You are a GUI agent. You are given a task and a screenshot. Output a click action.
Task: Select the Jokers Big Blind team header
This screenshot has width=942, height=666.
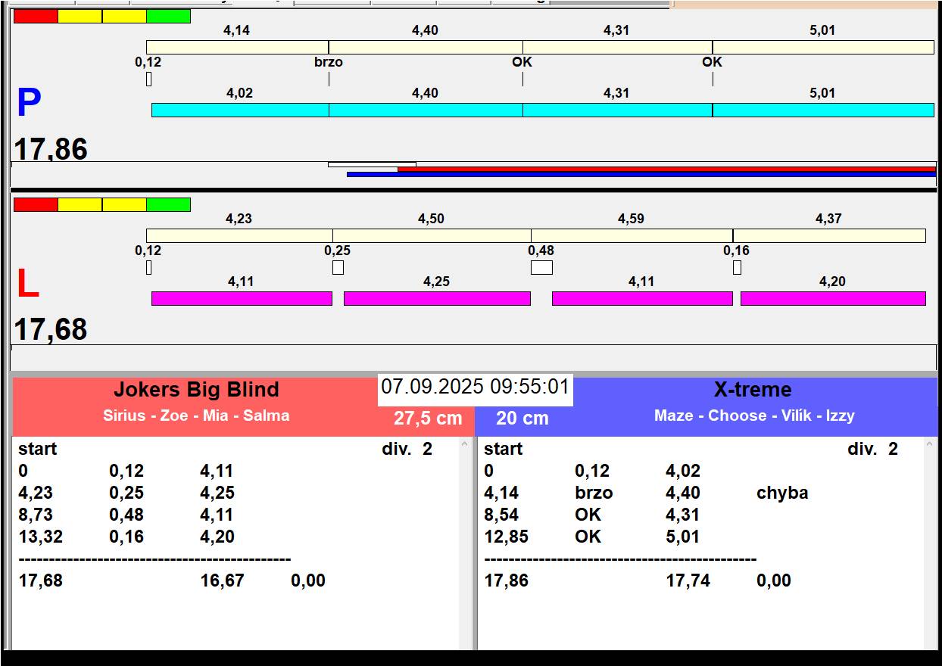(x=196, y=390)
